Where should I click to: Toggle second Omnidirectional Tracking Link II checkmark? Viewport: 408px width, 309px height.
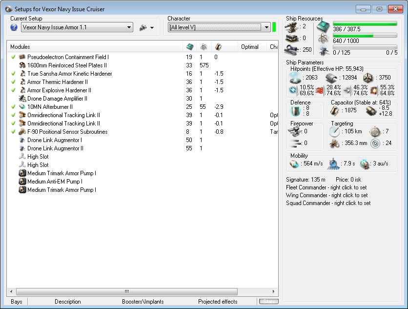pyautogui.click(x=13, y=124)
